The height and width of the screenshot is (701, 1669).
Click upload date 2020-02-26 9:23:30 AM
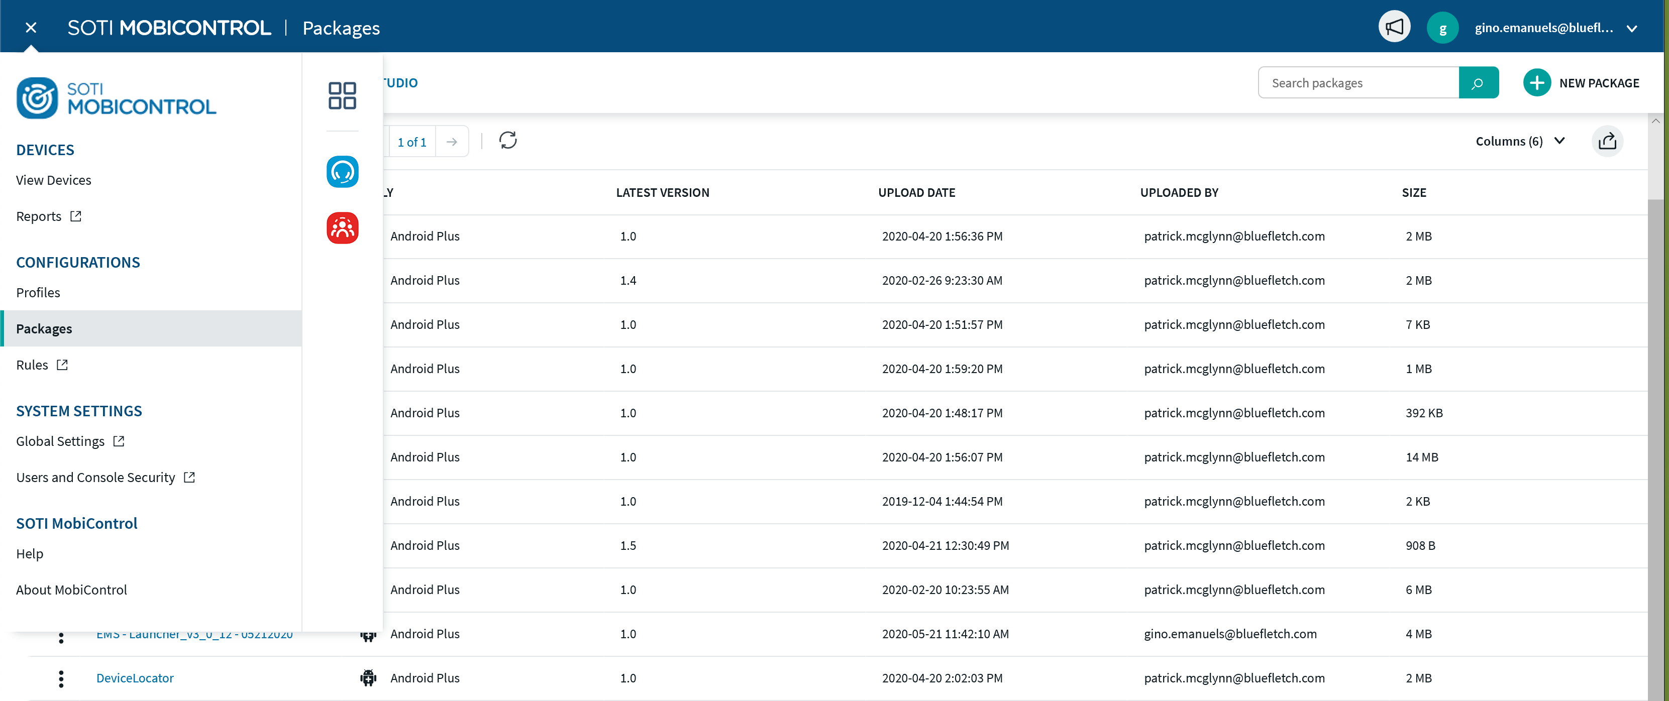click(942, 280)
